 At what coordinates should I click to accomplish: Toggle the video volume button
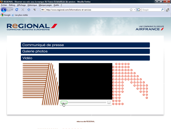(x=109, y=102)
